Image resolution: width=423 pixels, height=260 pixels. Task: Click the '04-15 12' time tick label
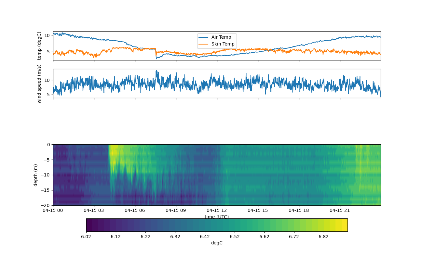217,210
